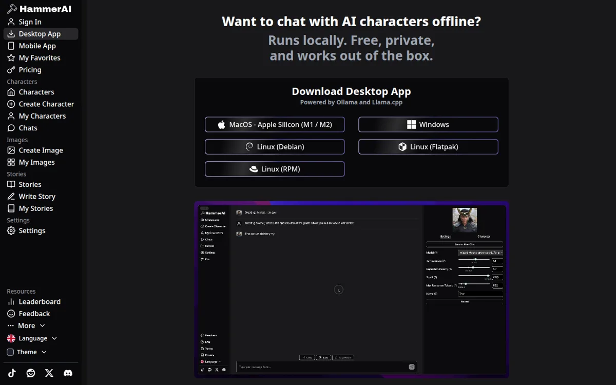Download MacOS Apple Silicon (M1 / M2) build

point(275,125)
